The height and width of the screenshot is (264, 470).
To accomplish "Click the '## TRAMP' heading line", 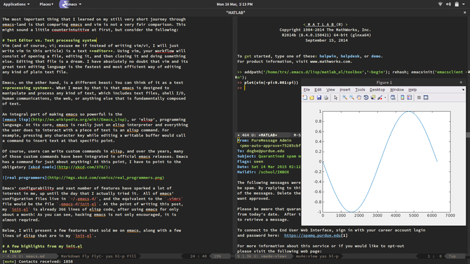I will pos(11,251).
